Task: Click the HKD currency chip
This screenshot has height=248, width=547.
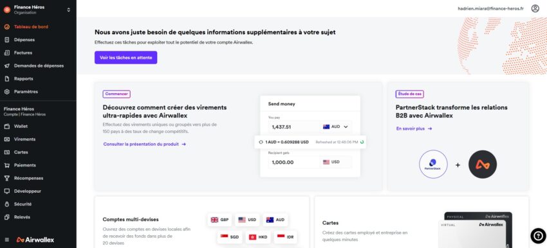Action: (258, 237)
